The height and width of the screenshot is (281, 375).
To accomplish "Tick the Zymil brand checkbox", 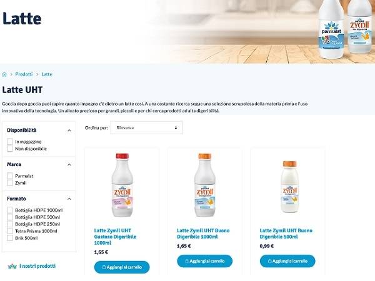I will point(10,183).
